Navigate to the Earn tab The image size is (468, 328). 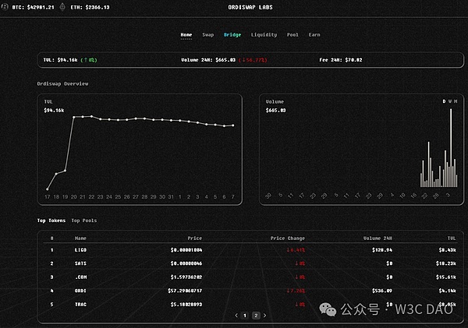[x=314, y=35]
